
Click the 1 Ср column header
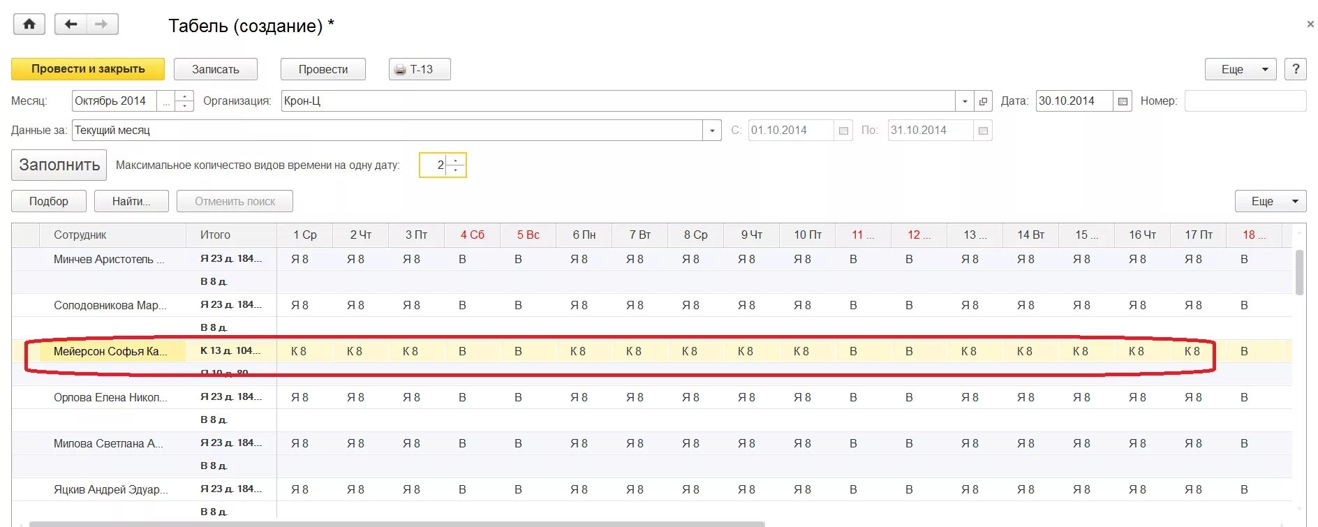[x=305, y=235]
